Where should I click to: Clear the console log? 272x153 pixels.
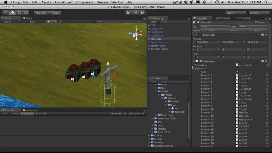pos(5,113)
